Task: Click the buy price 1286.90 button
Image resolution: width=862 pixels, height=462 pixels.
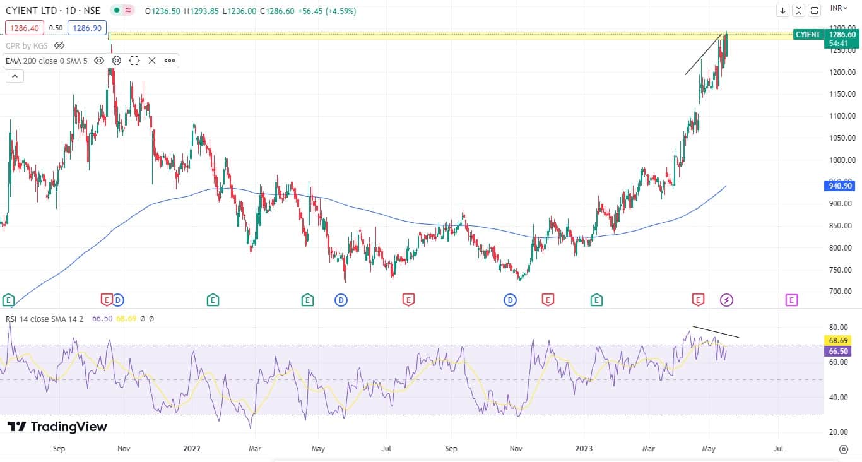Action: [x=87, y=28]
